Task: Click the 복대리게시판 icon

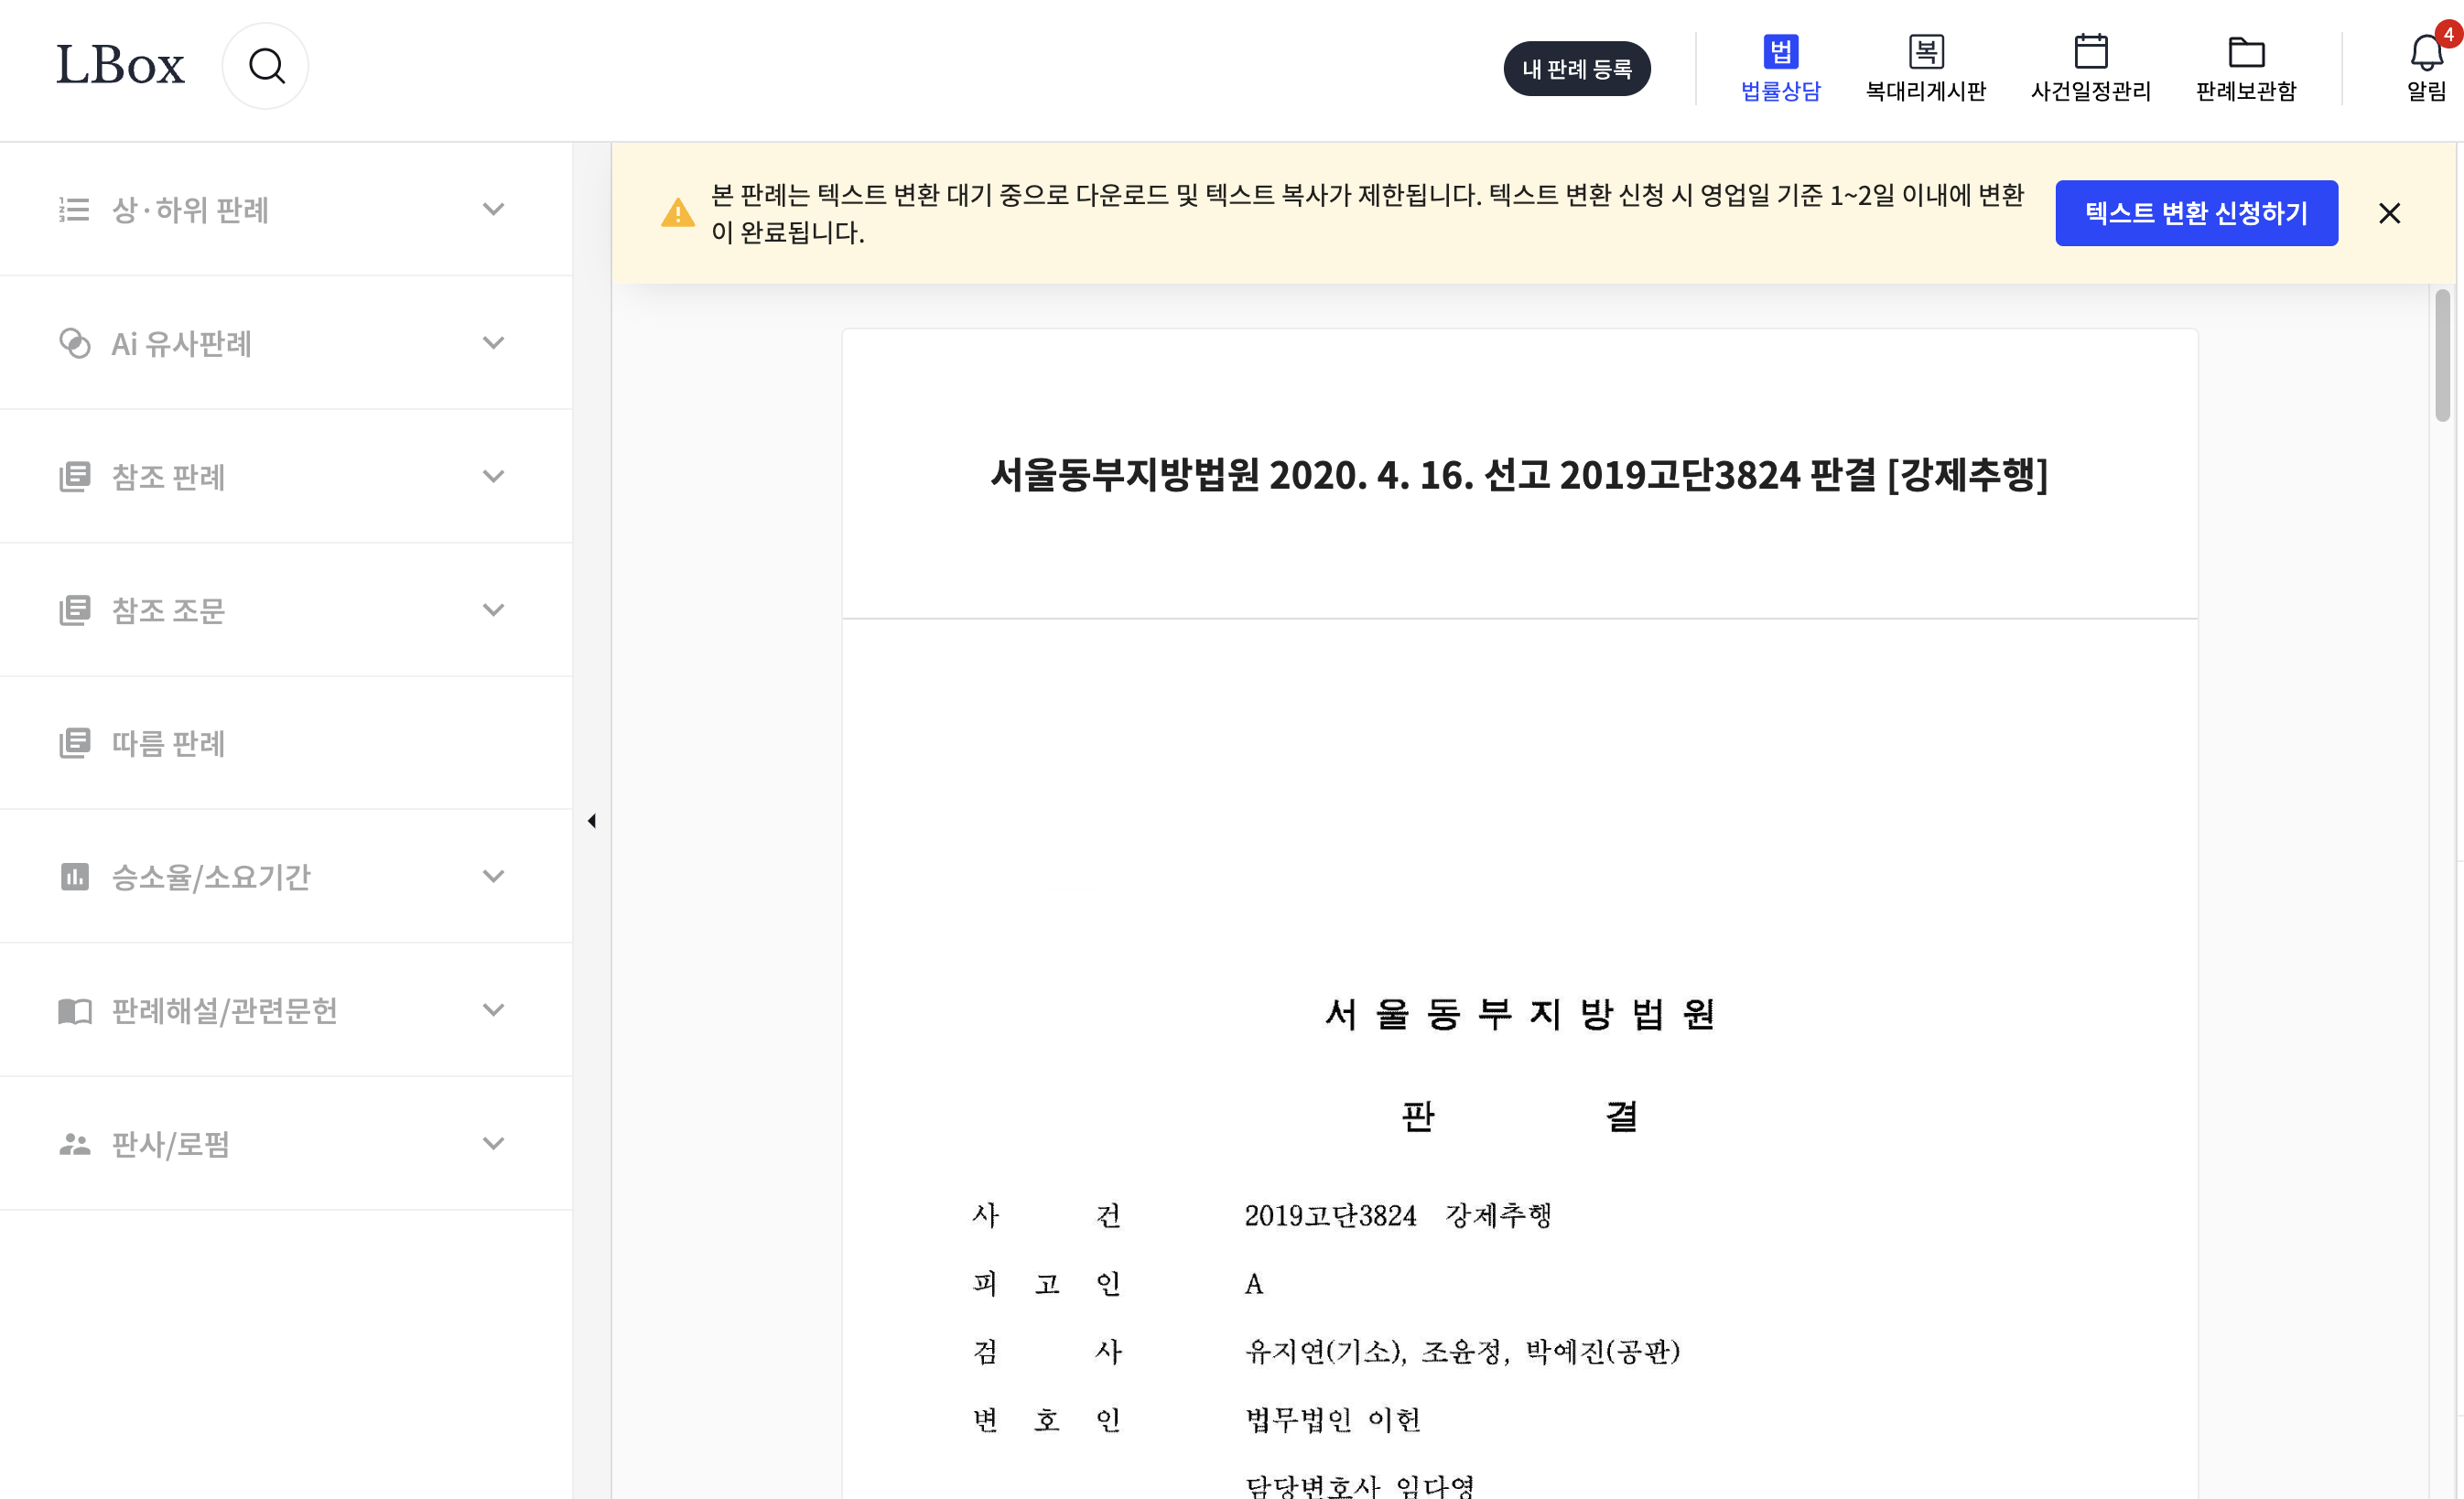Action: tap(1926, 51)
